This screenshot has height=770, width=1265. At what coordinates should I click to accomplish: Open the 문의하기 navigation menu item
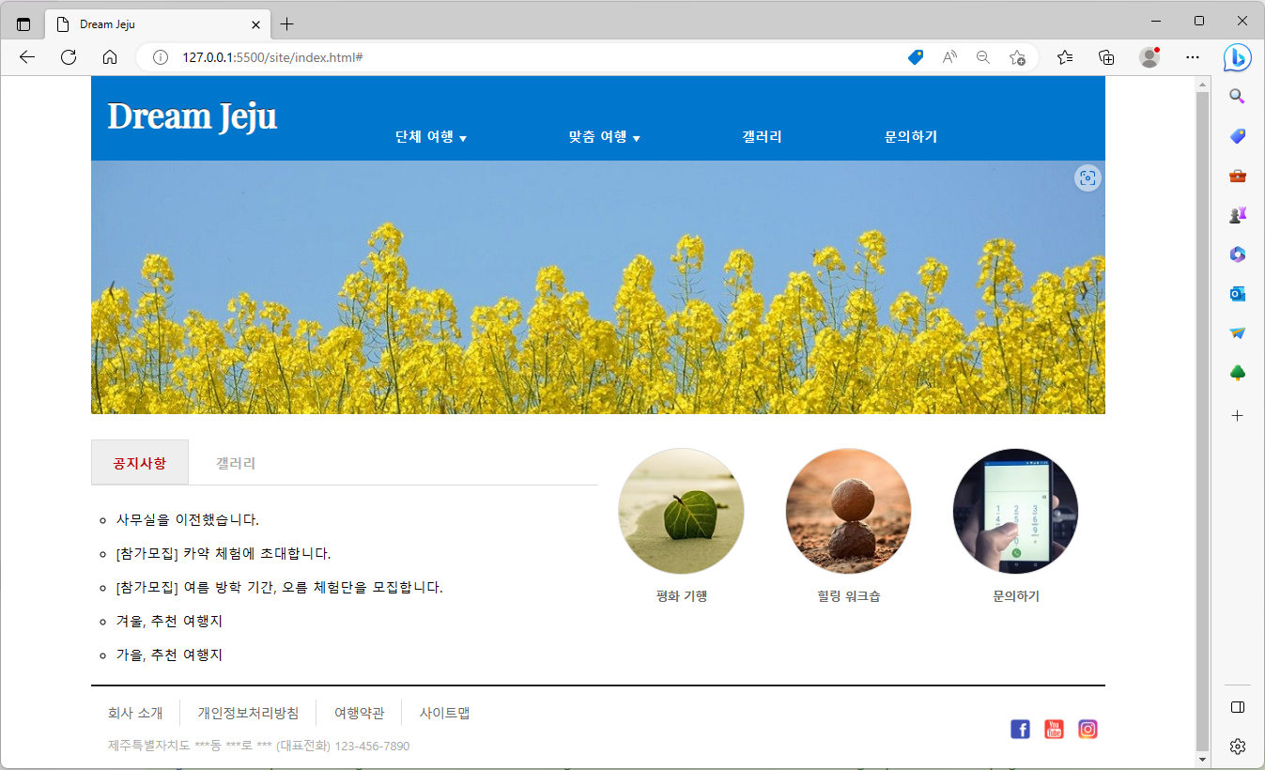(911, 137)
